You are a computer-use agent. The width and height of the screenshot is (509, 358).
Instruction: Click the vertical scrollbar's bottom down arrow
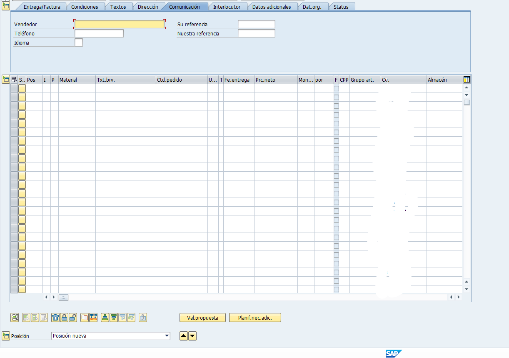467,289
